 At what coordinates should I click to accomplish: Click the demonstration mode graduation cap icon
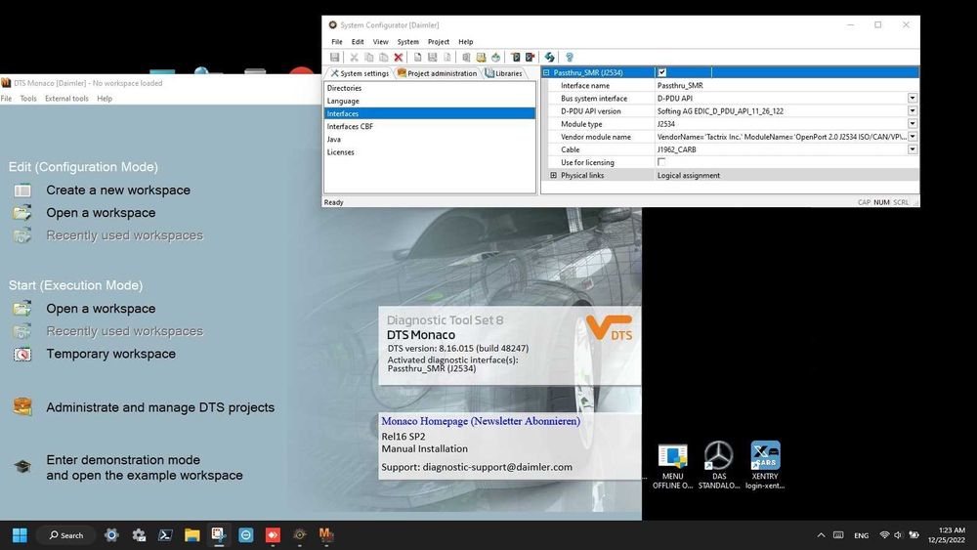tap(22, 467)
